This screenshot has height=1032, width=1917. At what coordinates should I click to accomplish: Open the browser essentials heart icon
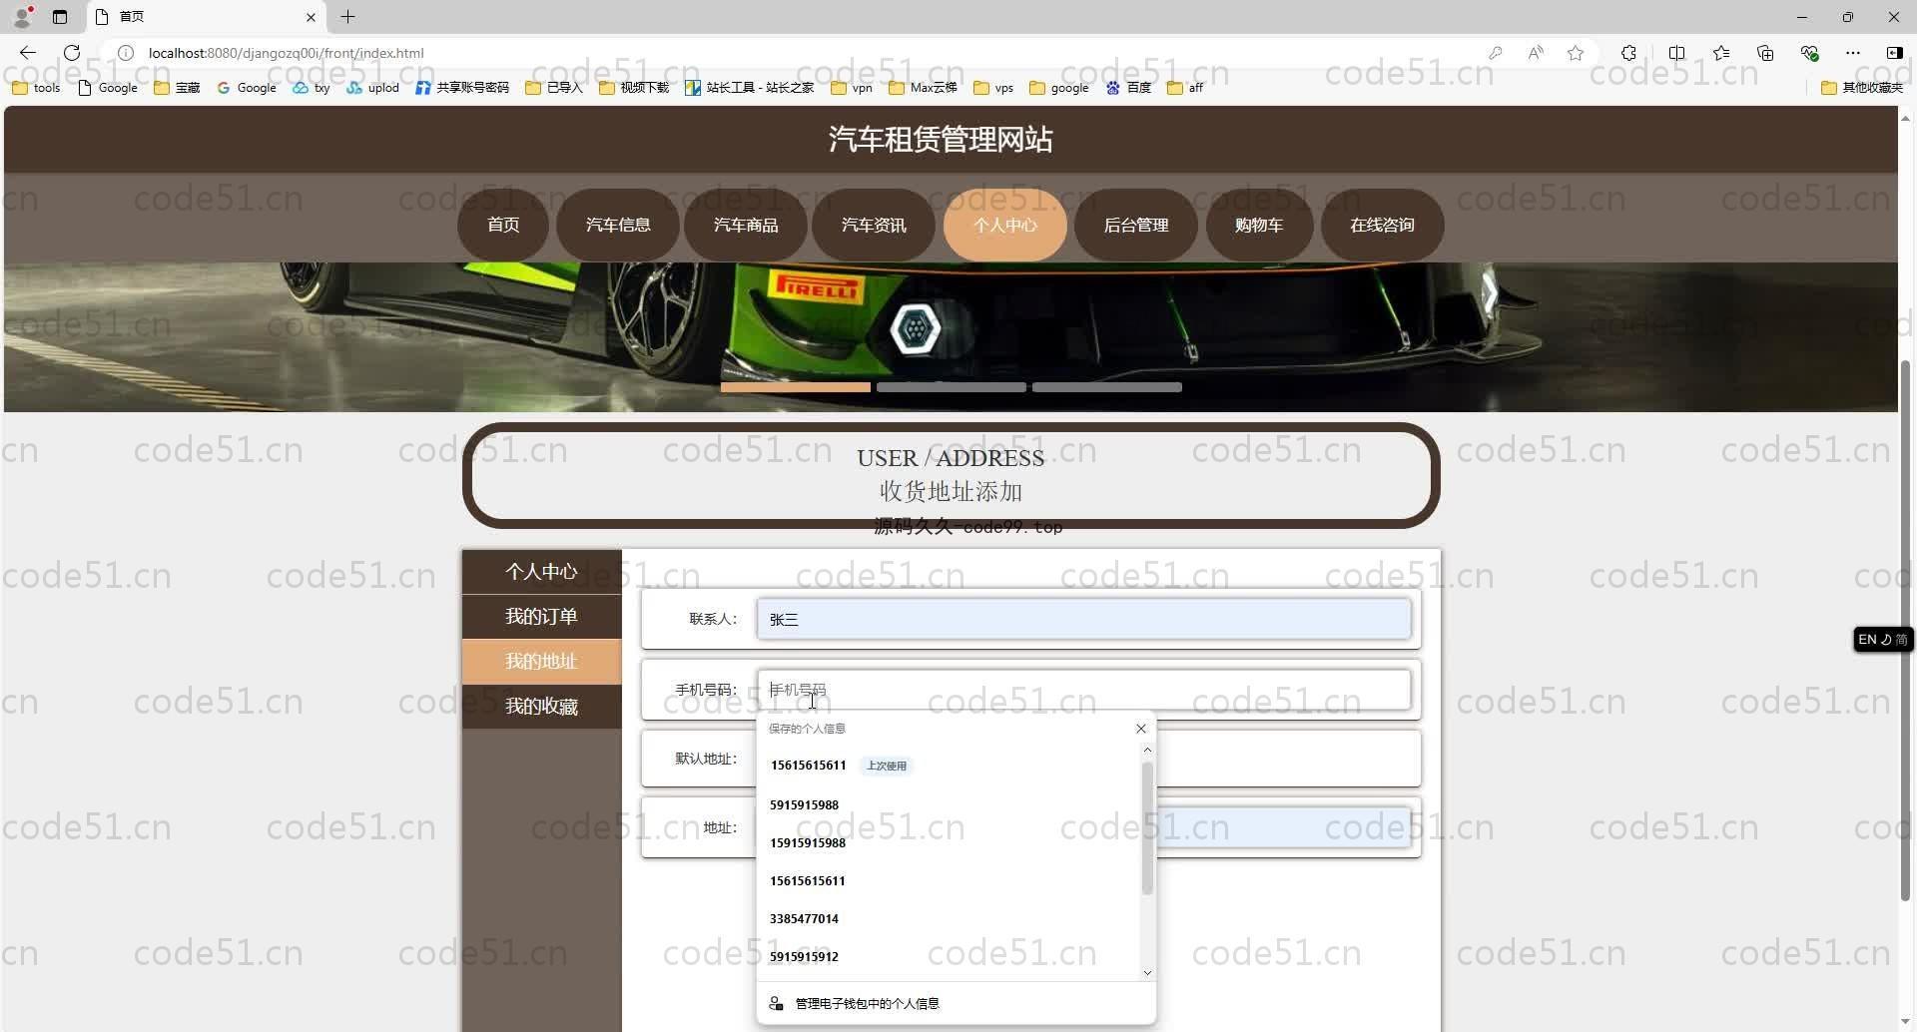point(1809,53)
